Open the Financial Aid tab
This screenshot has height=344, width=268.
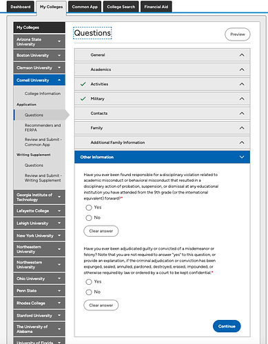pyautogui.click(x=156, y=7)
